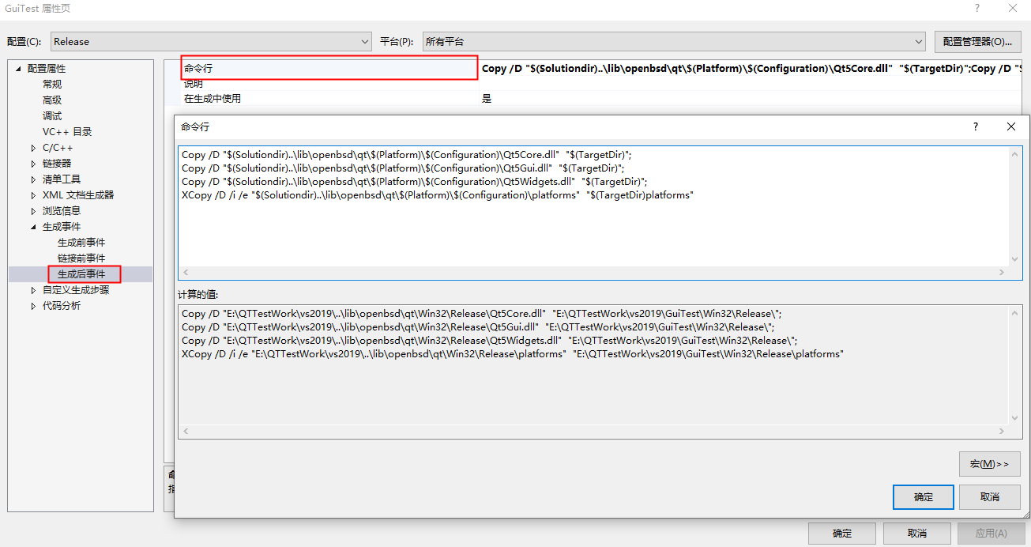Click the help icon in 命令行 dialog

(x=976, y=126)
